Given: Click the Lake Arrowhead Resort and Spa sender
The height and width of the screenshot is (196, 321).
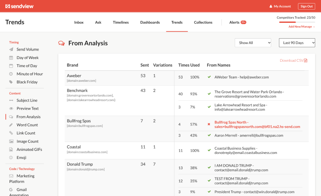Looking at the screenshot, I should (241, 107).
